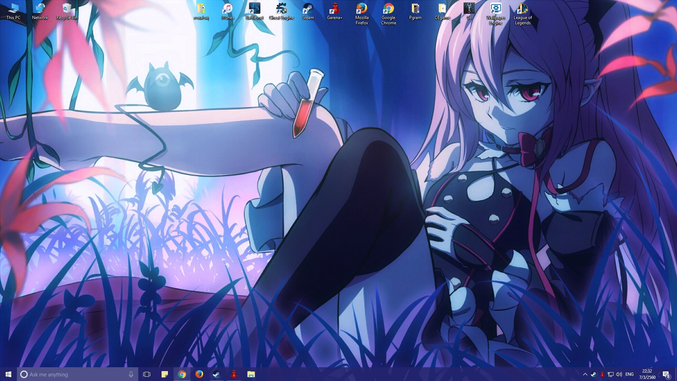Viewport: 677px width, 381px height.
Task: Select the League of Legends shortcut
Action: [522, 14]
